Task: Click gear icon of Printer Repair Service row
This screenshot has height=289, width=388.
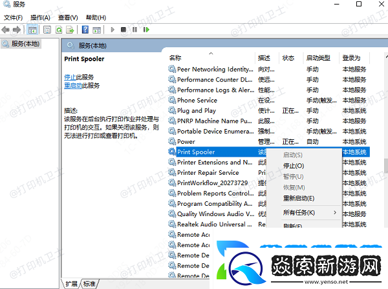Action: (x=172, y=172)
